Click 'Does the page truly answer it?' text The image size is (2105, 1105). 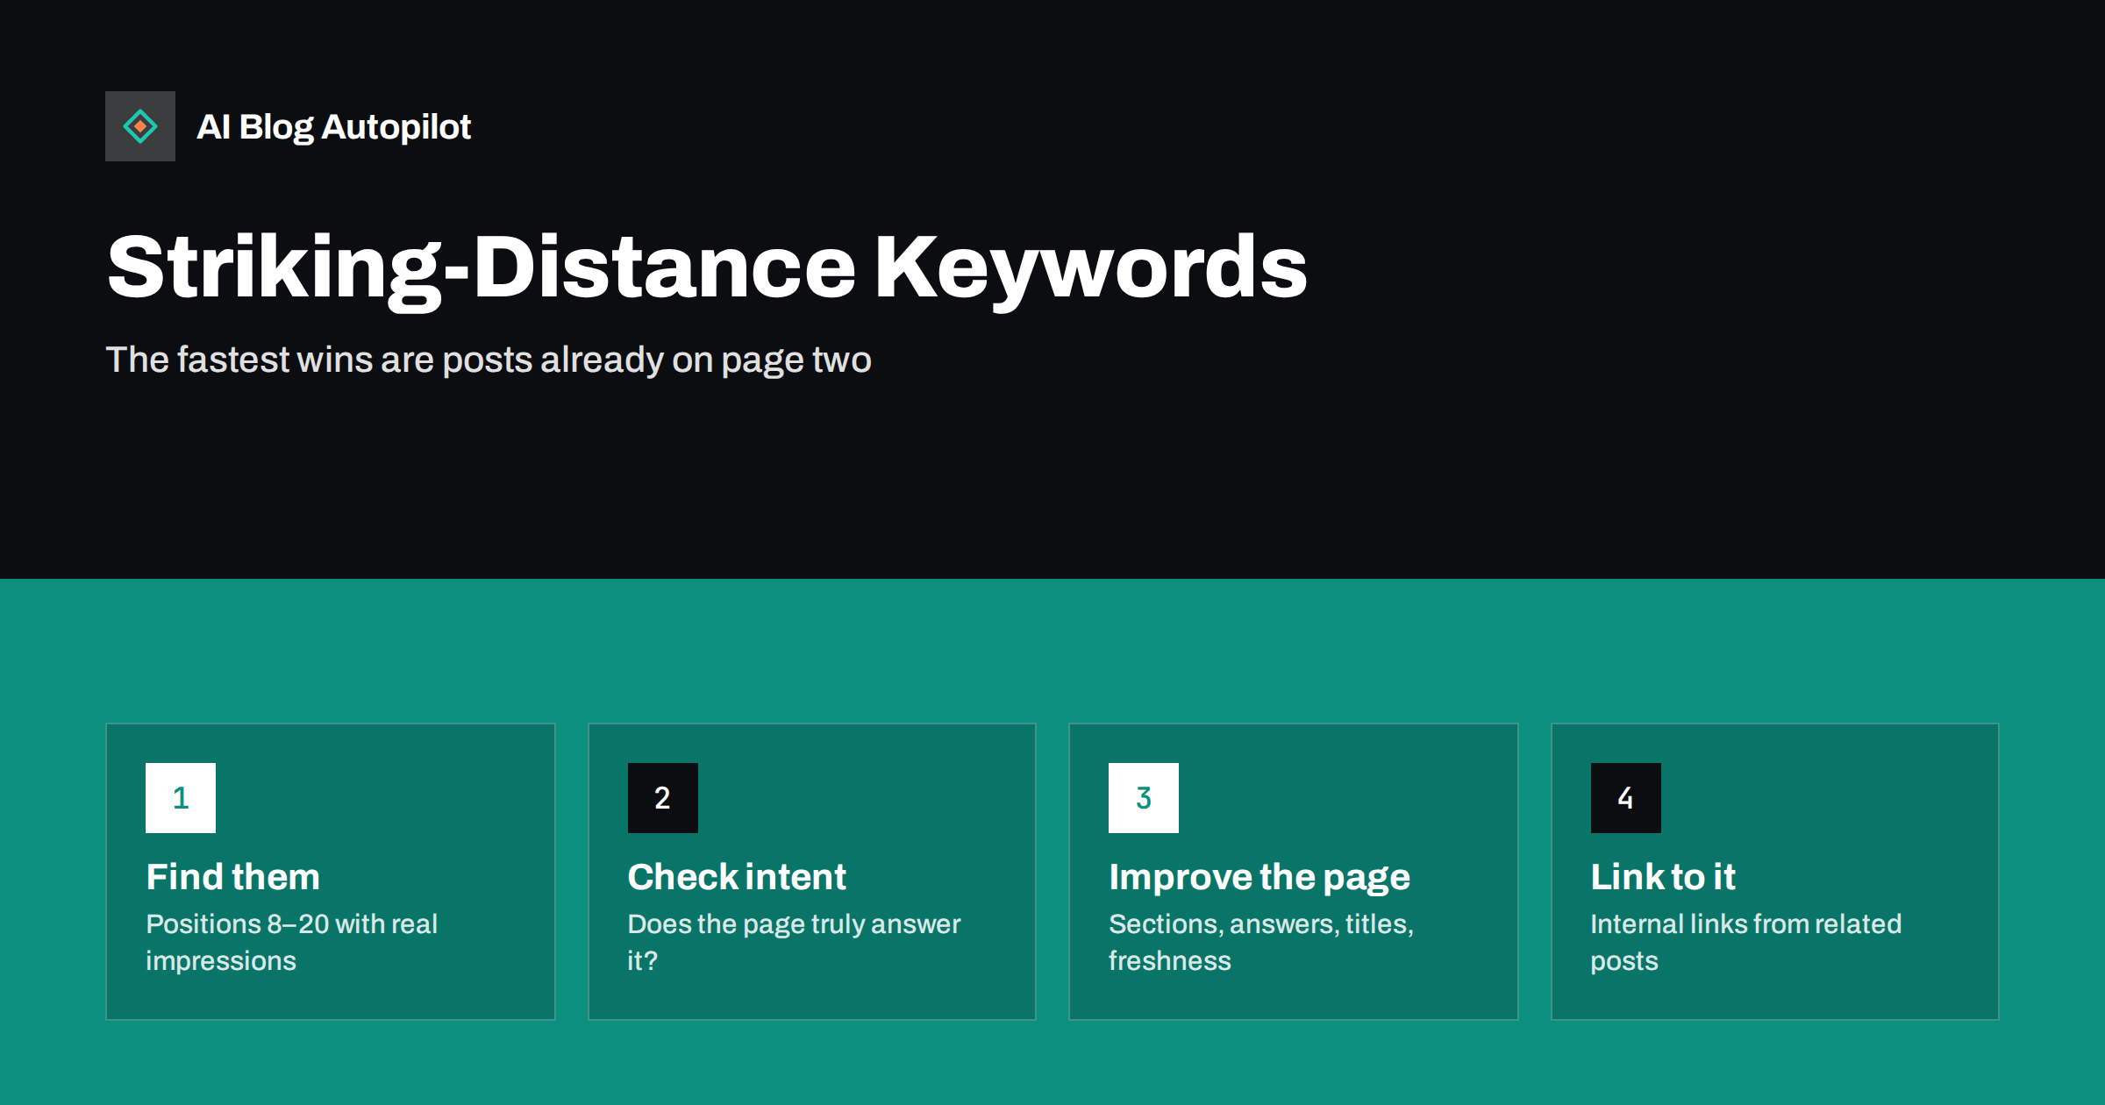click(794, 943)
